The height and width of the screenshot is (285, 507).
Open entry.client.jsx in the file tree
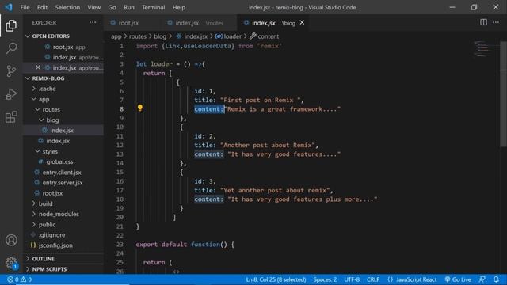pos(63,173)
